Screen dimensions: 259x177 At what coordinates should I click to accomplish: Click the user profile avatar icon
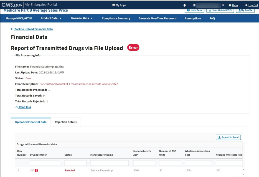194,5
